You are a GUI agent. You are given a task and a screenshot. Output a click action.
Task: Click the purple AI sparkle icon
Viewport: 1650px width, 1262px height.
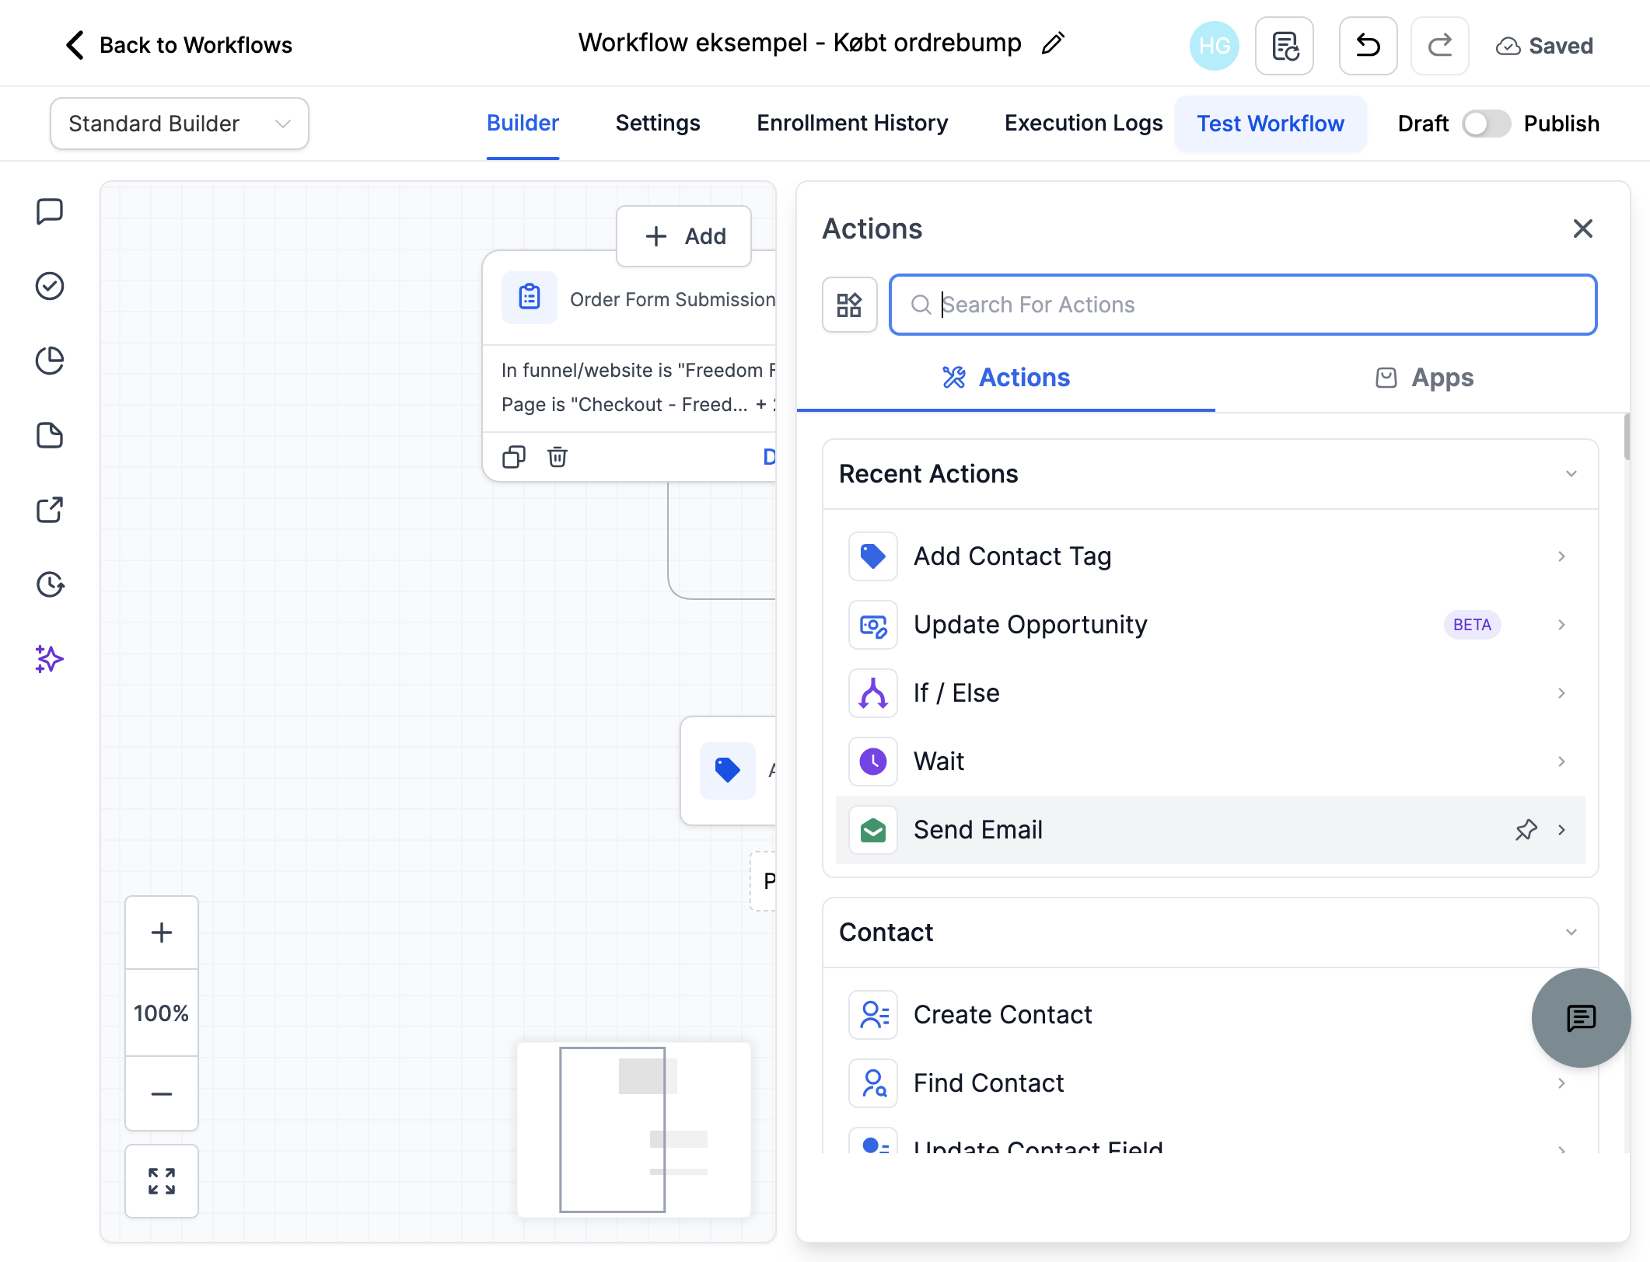pyautogui.click(x=50, y=659)
